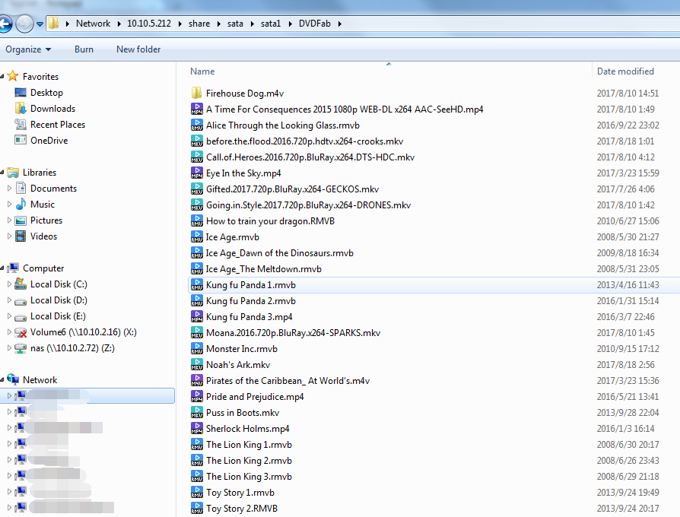This screenshot has width=680, height=517.
Task: Click the Desktop icon in Favorites
Action: (x=21, y=92)
